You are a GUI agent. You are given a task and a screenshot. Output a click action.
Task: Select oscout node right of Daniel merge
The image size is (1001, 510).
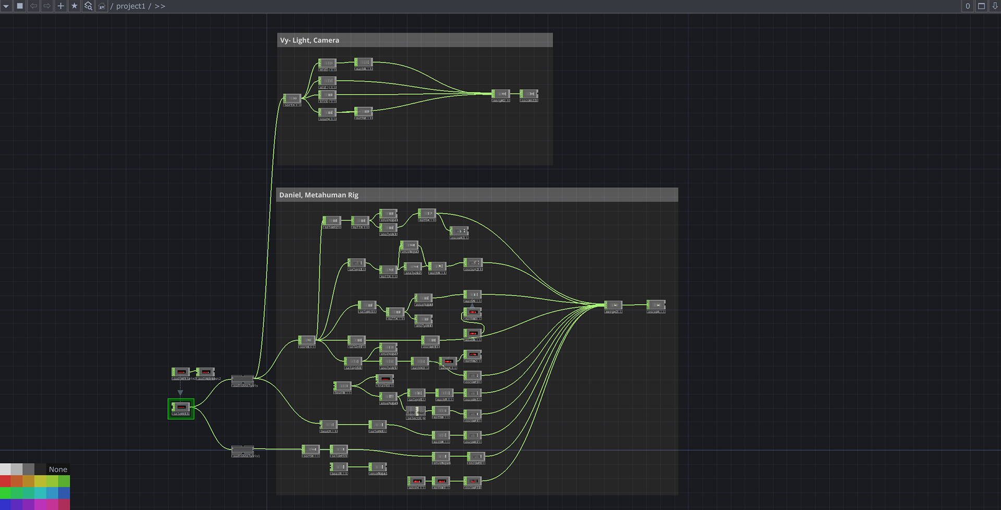(656, 307)
